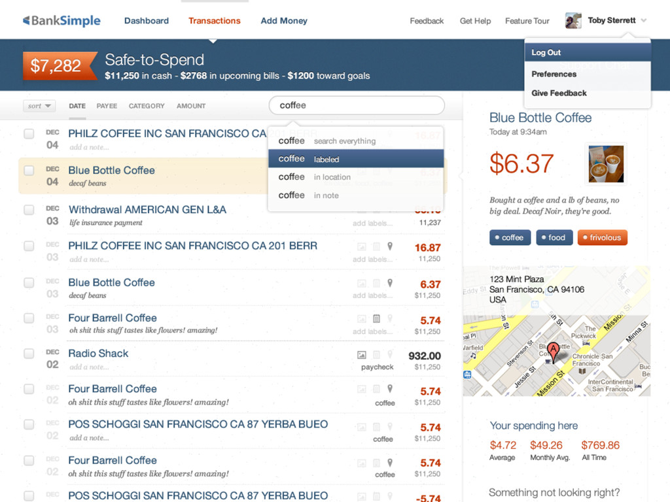The height and width of the screenshot is (502, 670).
Task: Click the orange 'frivolous' label tag
Action: pyautogui.click(x=603, y=237)
